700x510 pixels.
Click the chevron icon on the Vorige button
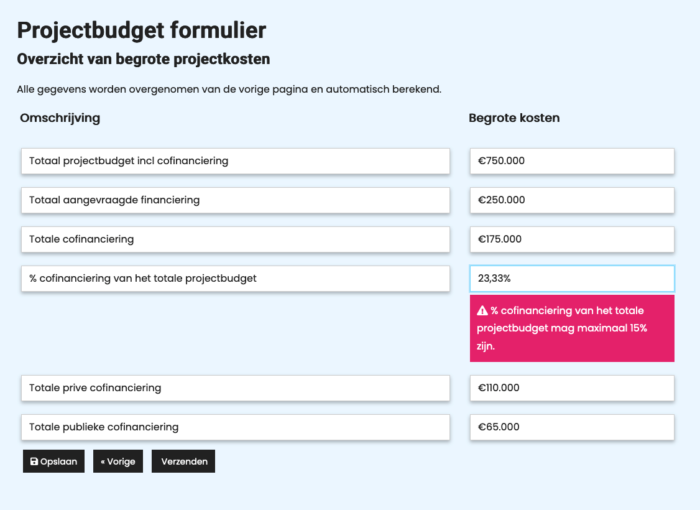point(106,461)
